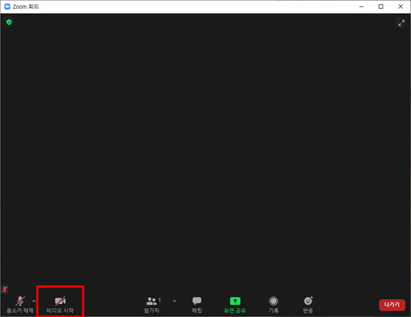Start the camera with 비디오 시작

click(60, 303)
